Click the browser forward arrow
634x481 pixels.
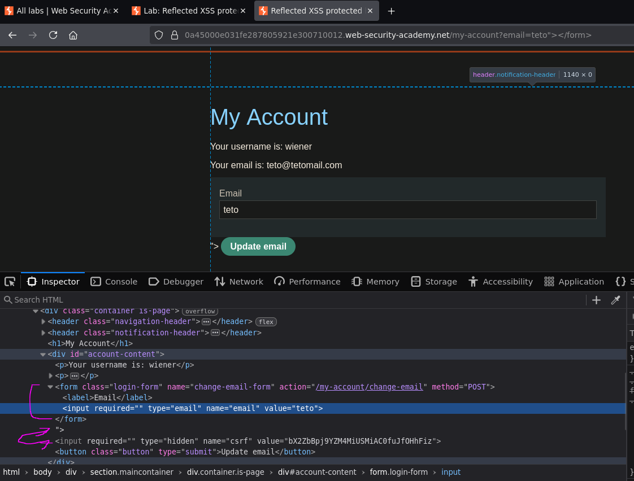(x=33, y=35)
